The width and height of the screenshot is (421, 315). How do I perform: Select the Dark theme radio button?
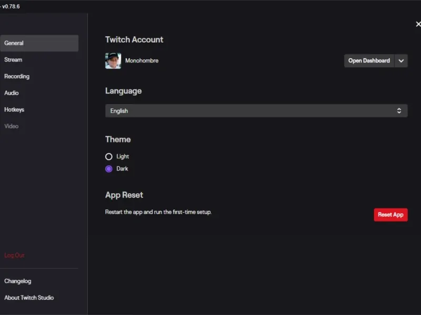click(109, 169)
